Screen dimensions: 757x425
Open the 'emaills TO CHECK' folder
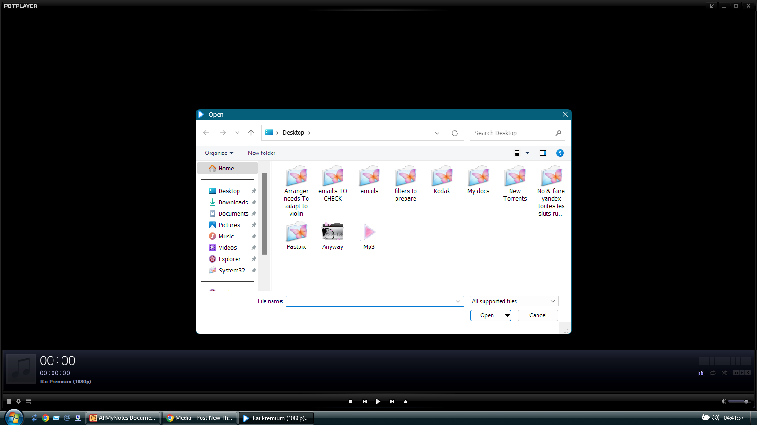pyautogui.click(x=333, y=184)
